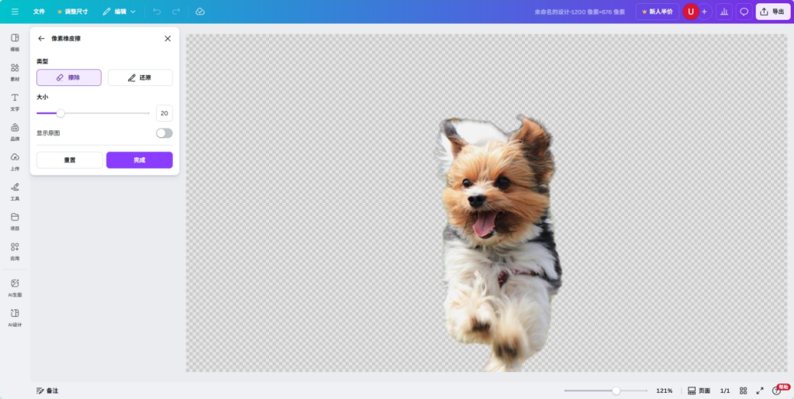Click the brush size value field 20
Viewport: 794px width, 399px height.
coord(164,113)
